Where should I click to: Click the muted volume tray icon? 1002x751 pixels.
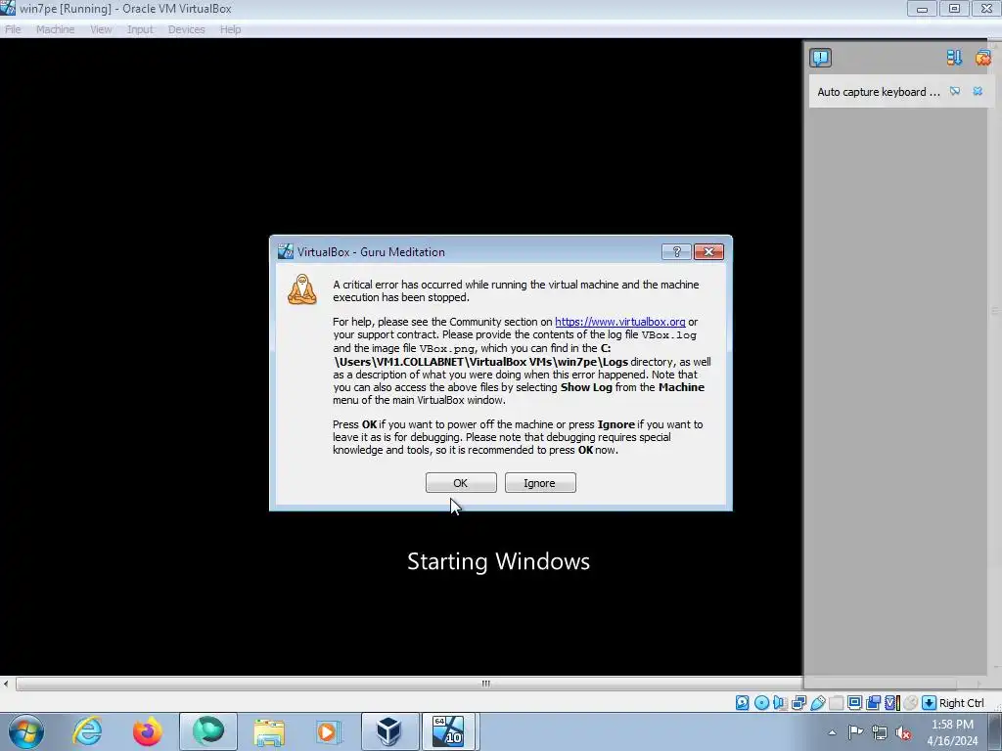tap(903, 732)
